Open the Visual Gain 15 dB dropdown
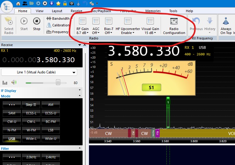Screen dimensions: 235x165 (x=150, y=25)
